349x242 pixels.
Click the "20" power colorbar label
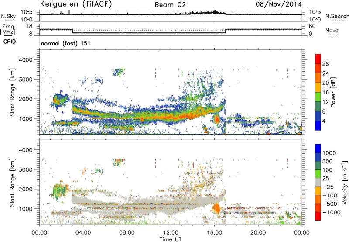pos(325,83)
